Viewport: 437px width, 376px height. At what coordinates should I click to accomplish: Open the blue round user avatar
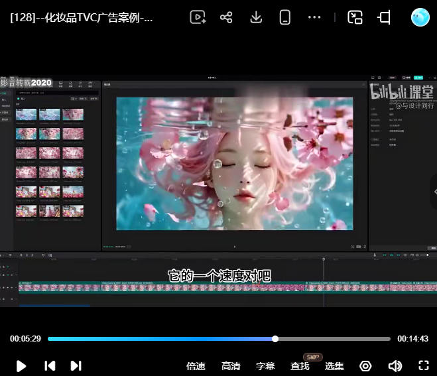[420, 17]
